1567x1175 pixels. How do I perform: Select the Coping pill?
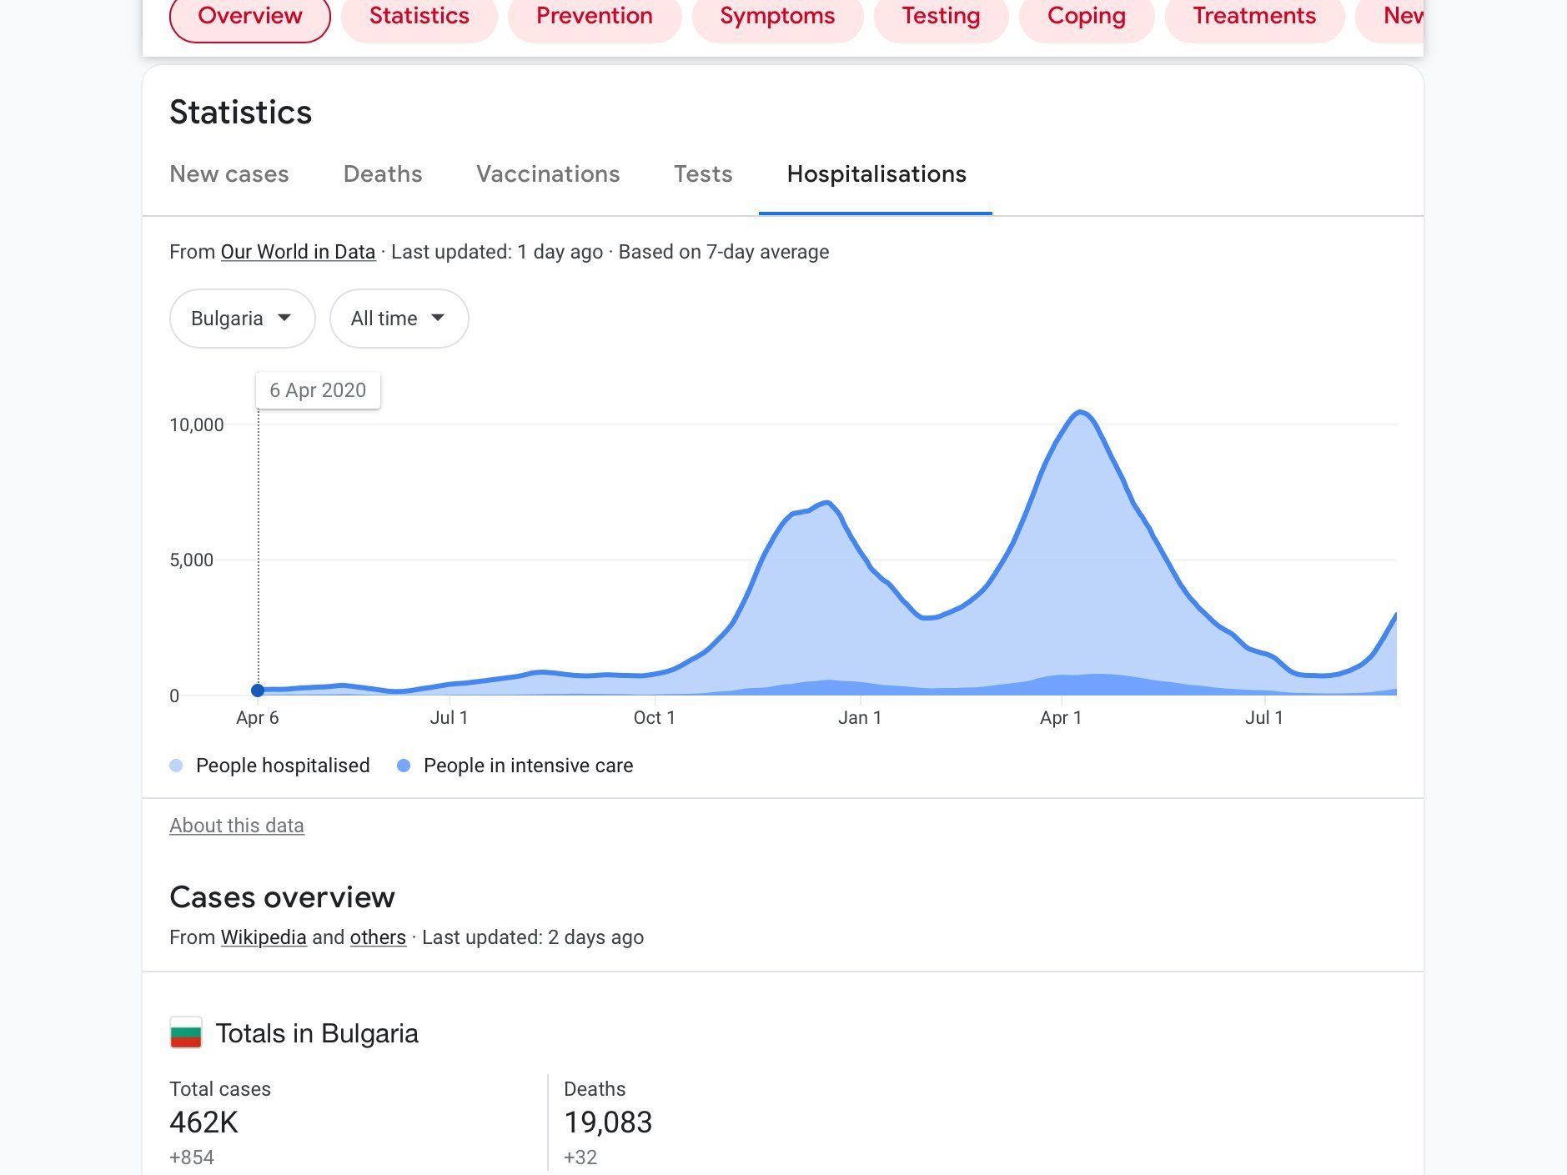tap(1086, 17)
